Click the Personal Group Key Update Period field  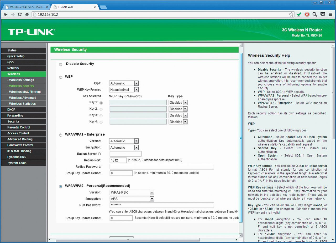(121, 218)
